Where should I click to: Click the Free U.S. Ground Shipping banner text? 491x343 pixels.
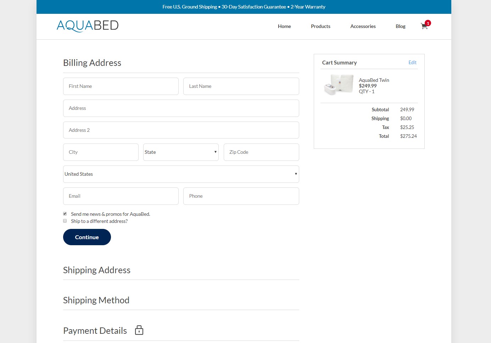(x=244, y=7)
